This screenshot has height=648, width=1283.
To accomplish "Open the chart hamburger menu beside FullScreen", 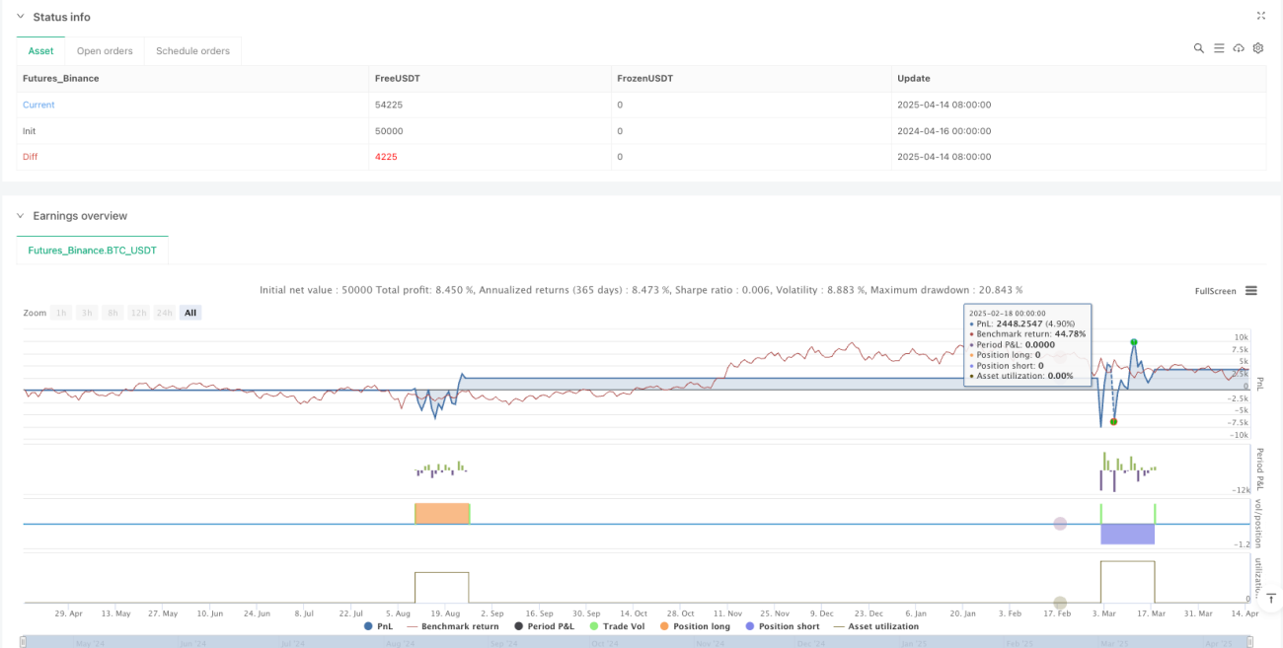I will [x=1251, y=291].
